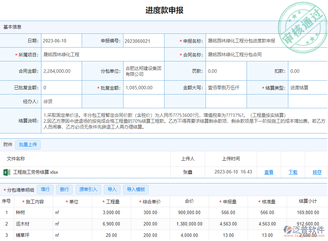Open file 工程施工劳务结算.xlsx
The height and width of the screenshot is (241, 328).
pos(36,172)
